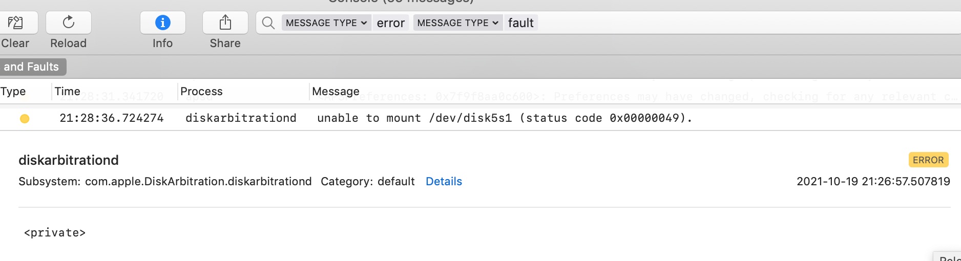
Task: Select the 'fault' search token
Action: click(521, 23)
